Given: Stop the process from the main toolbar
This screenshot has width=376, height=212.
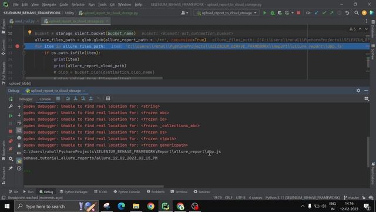Looking at the screenshot, I should click(298, 13).
